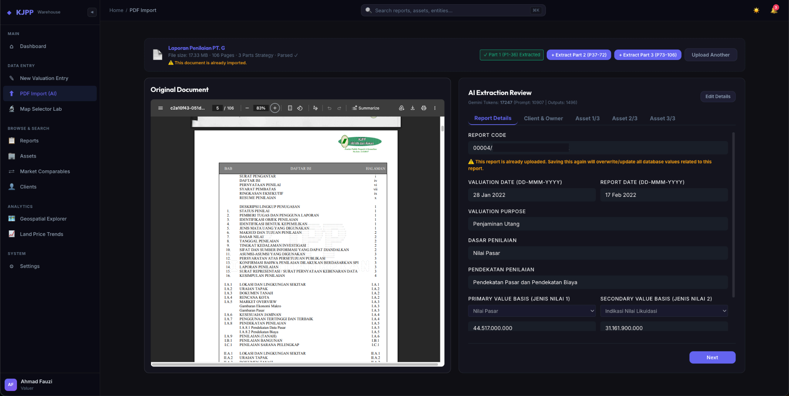Click the extraction review panel scrollbar
The image size is (789, 396).
[x=733, y=215]
